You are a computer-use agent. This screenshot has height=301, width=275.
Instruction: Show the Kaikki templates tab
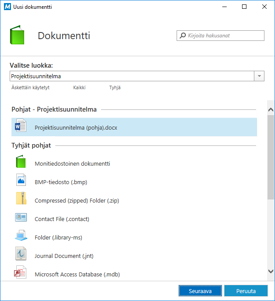click(x=80, y=87)
